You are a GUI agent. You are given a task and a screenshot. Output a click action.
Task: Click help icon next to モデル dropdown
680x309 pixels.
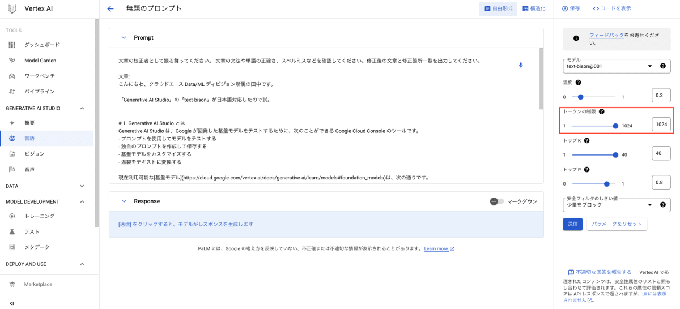click(662, 66)
